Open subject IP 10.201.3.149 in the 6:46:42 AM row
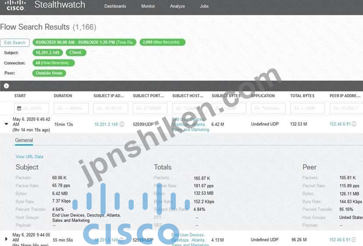 point(106,124)
